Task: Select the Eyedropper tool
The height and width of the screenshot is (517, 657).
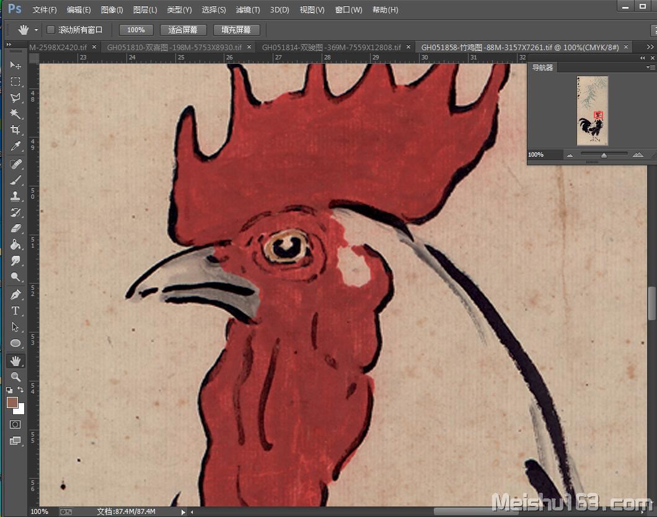Action: (15, 146)
